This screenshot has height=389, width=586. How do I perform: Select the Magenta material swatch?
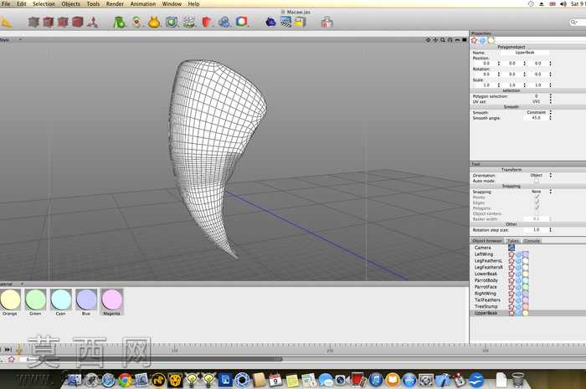pos(111,302)
